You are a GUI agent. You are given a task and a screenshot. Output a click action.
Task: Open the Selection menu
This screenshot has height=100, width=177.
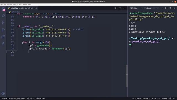click(9, 5)
